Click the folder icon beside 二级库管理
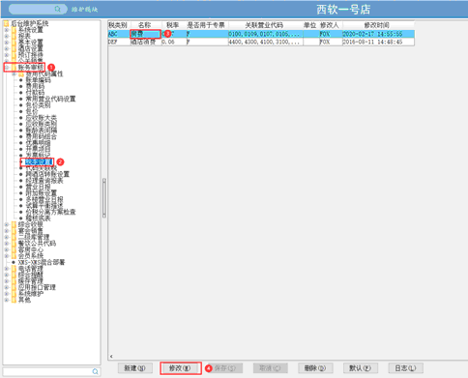468x378 pixels. coord(14,237)
